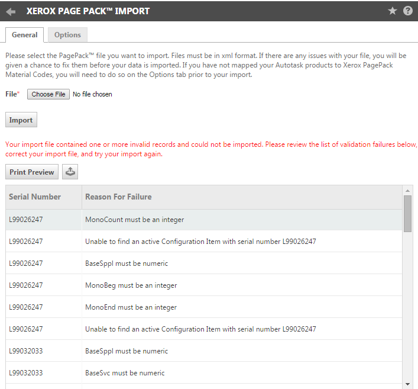Click the export icon beside Print Preview
This screenshot has height=389, width=418.
(70, 172)
